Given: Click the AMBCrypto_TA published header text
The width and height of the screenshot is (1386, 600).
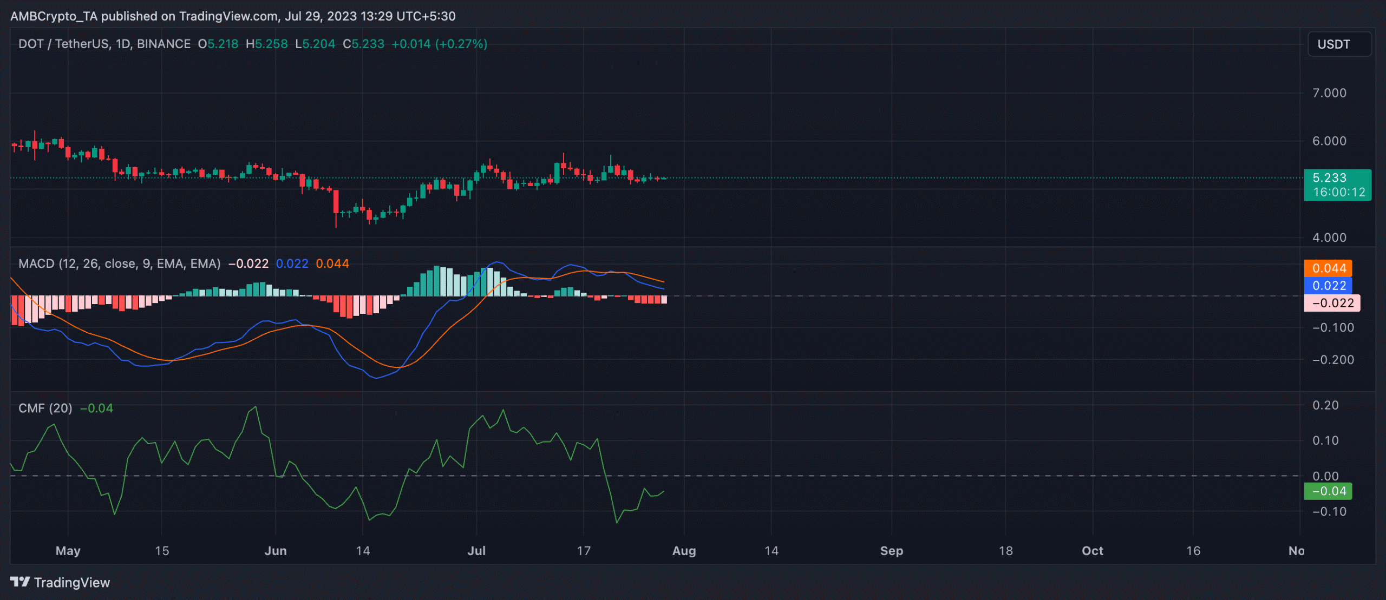Looking at the screenshot, I should tap(233, 16).
